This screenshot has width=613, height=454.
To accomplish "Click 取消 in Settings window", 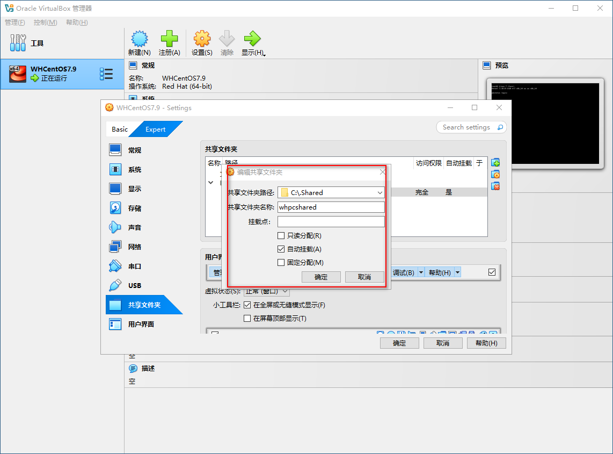I will (x=443, y=343).
